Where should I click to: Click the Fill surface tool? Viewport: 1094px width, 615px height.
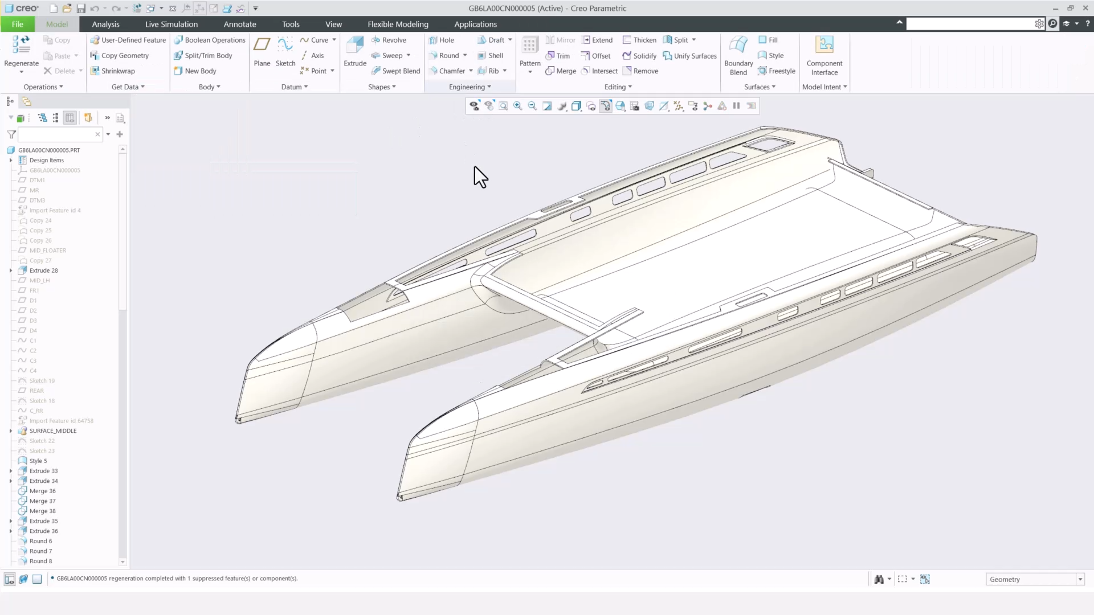768,40
